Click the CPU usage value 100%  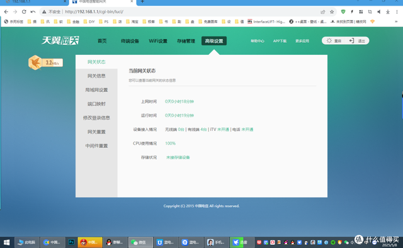pos(170,144)
